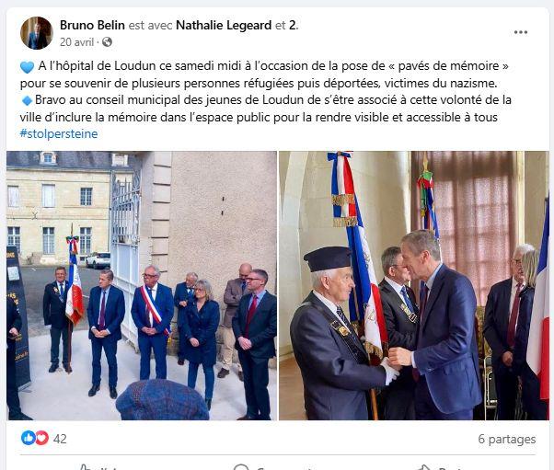
Task: Open Bruno Belin's round profile picture
Action: click(x=37, y=33)
